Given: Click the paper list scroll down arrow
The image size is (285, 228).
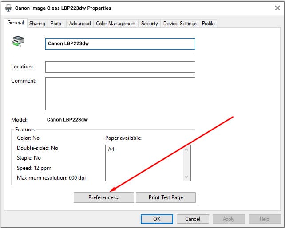Looking at the screenshot, I should point(186,177).
